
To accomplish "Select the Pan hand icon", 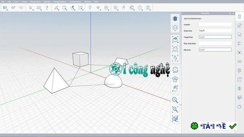I will tap(175, 89).
